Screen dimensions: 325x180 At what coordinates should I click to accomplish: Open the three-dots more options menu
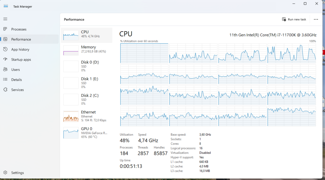click(316, 19)
